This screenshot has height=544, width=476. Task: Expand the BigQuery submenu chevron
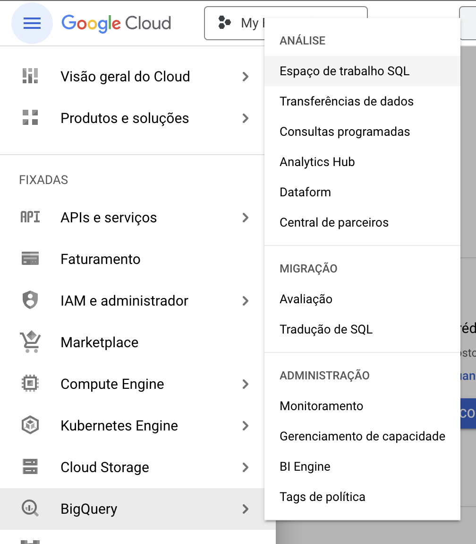(245, 509)
